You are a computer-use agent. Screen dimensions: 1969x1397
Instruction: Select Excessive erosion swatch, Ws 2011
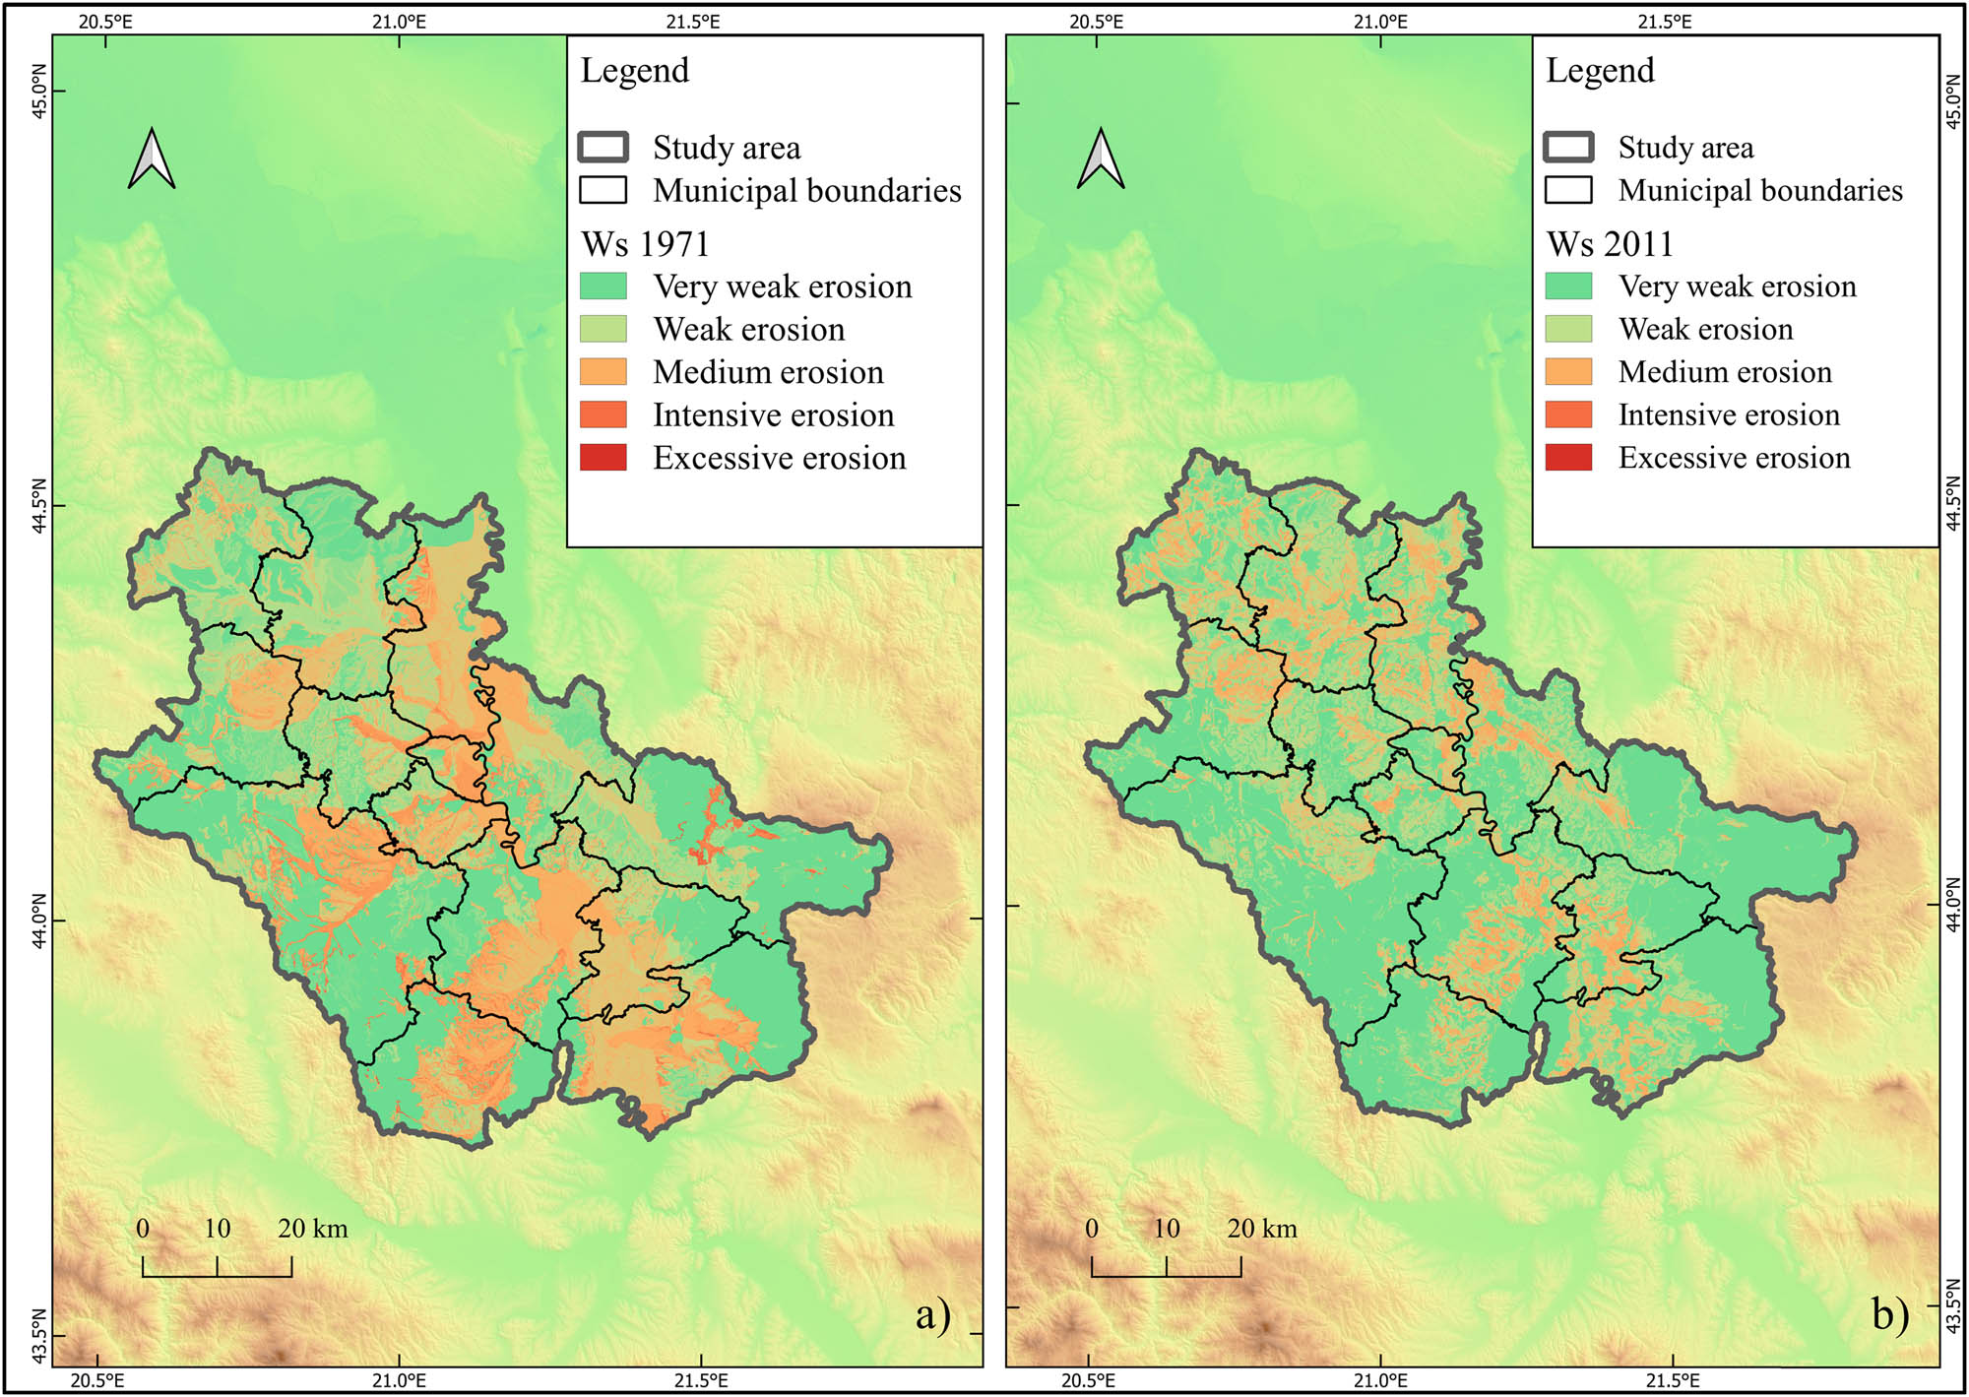coord(1568,458)
